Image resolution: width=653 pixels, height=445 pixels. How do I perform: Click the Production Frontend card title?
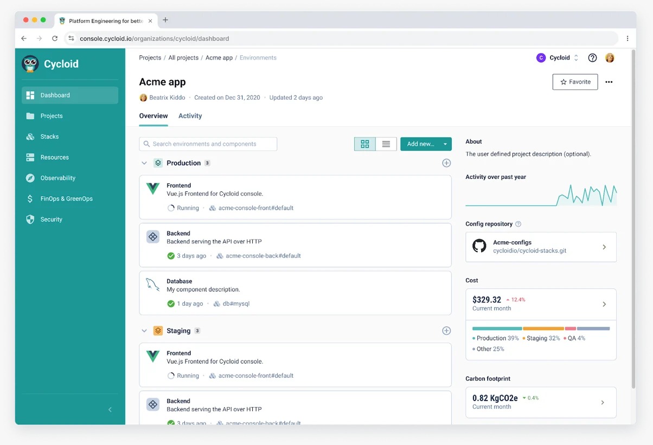(178, 185)
